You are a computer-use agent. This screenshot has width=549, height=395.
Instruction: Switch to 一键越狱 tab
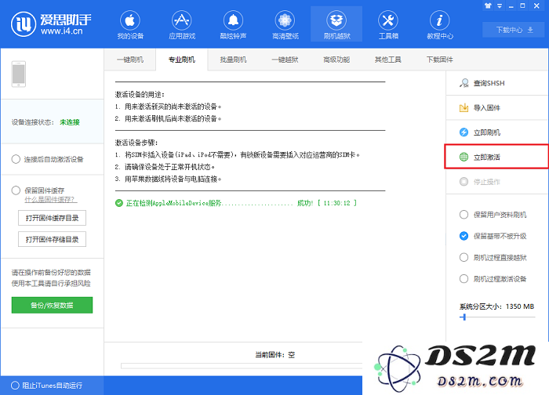(285, 60)
